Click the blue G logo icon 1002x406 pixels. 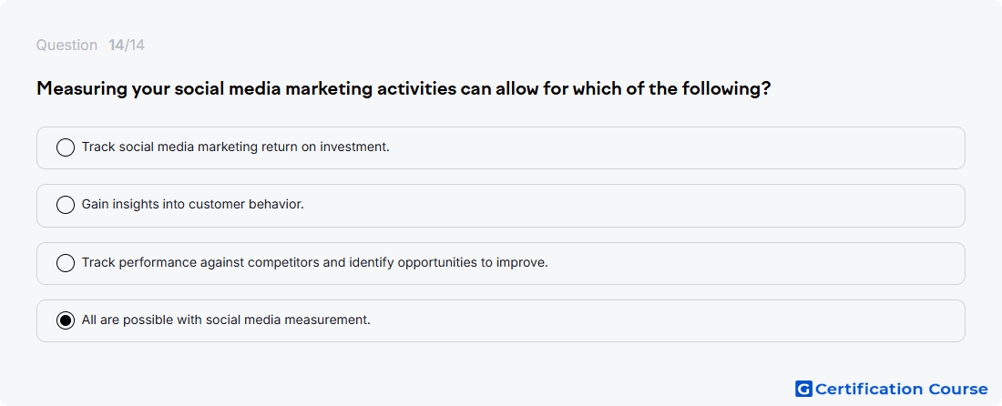(803, 389)
